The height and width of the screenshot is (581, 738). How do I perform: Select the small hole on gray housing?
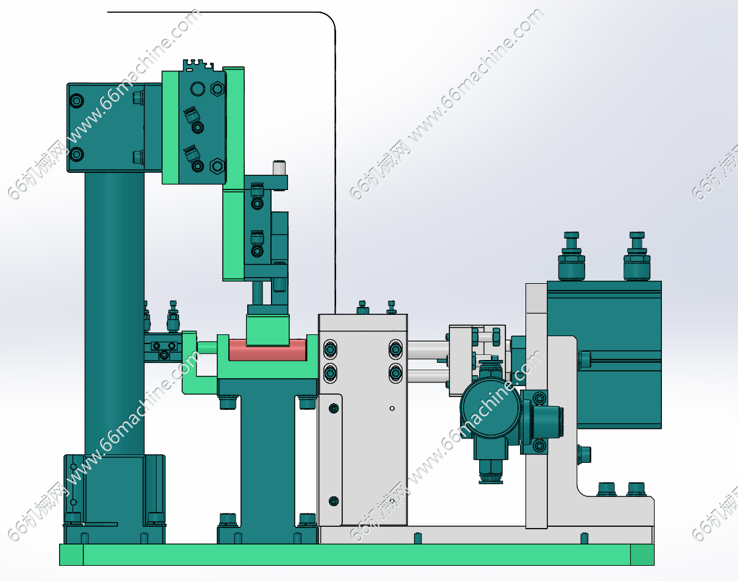click(x=392, y=408)
